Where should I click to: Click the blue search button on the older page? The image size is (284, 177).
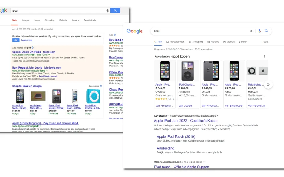[x=115, y=10]
